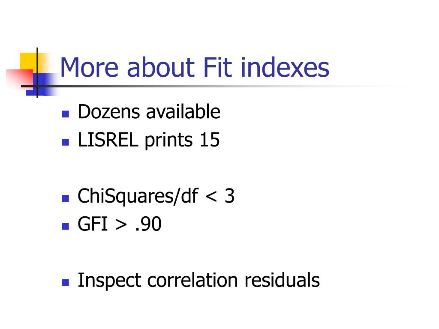Select the 'ChiSquares/df < 3' bullet text
This screenshot has width=439, height=329.
pos(156,196)
